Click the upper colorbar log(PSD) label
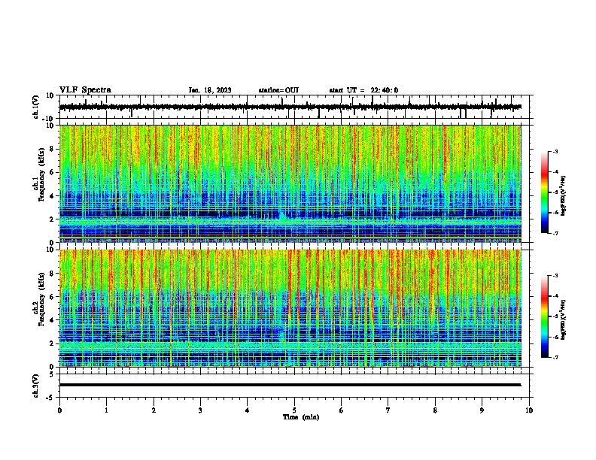This screenshot has height=460, width=596. click(563, 195)
